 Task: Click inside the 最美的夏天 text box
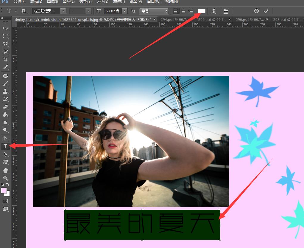(142, 224)
